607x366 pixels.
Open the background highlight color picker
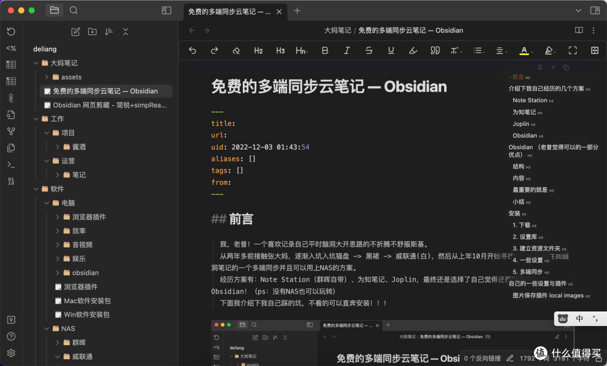[550, 51]
